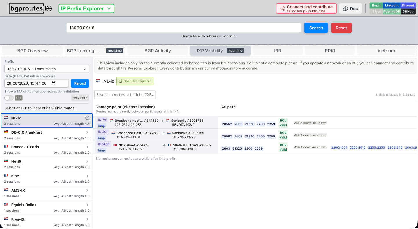Click the 2200:2200 community tag
Image resolution: width=418 pixels, height=229 pixels.
coord(377,148)
